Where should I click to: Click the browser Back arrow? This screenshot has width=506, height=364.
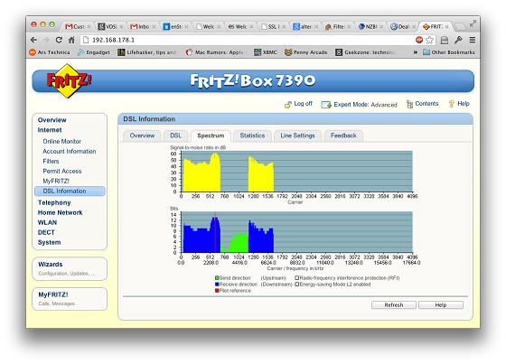33,40
